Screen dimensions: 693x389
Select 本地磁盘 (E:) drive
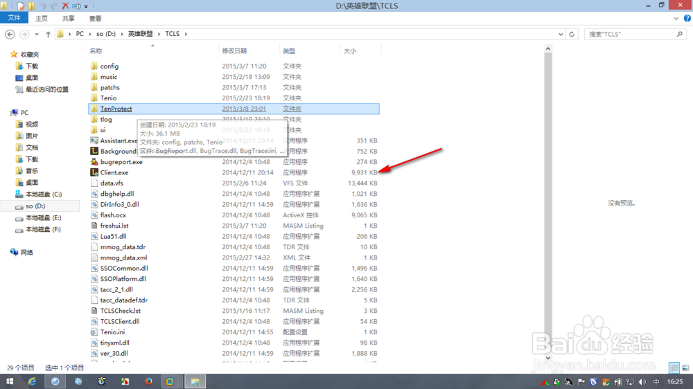43,217
